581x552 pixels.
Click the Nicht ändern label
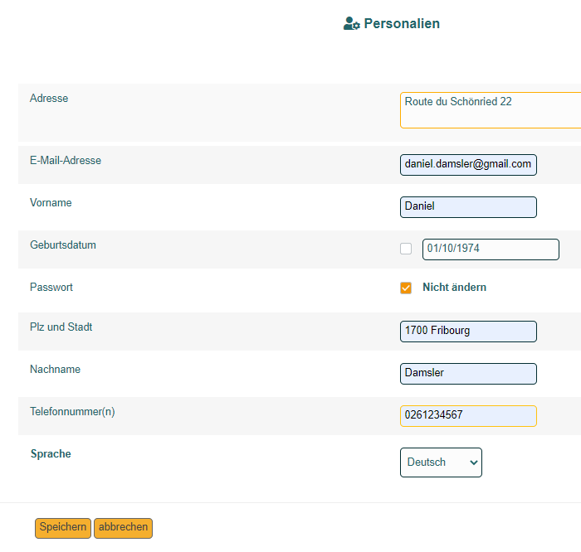coord(454,287)
